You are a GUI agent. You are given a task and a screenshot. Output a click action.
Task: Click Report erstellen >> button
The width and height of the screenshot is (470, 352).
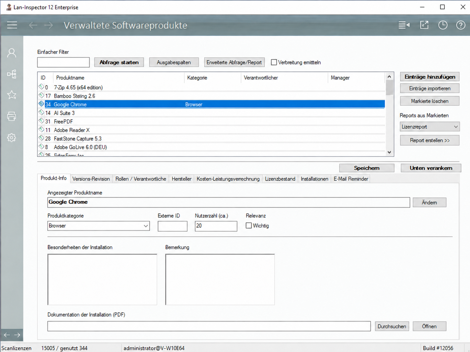pyautogui.click(x=430, y=140)
